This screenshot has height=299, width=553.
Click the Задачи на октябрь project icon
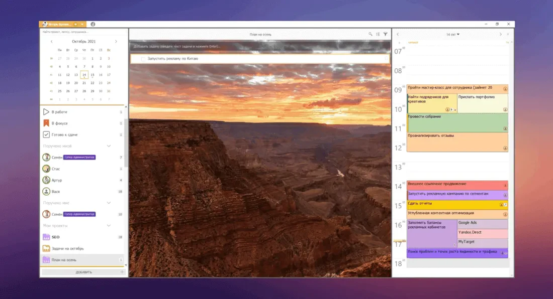(46, 248)
